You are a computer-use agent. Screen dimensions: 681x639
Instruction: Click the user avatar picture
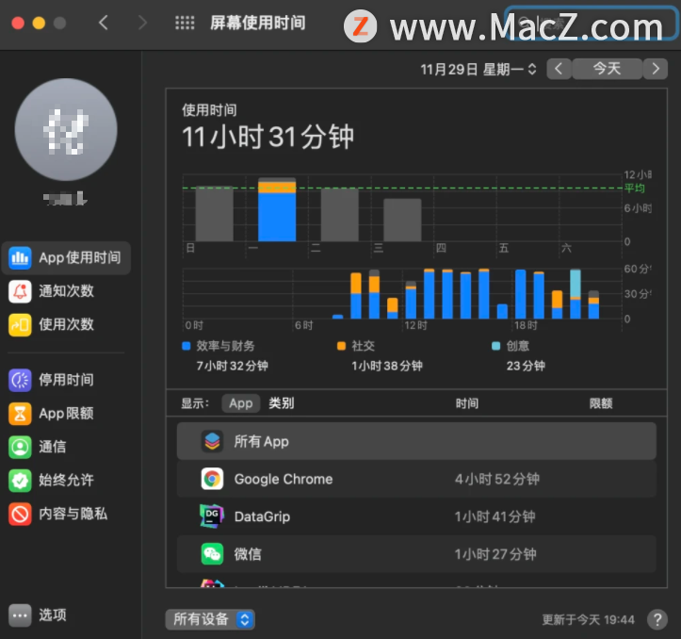tap(66, 129)
